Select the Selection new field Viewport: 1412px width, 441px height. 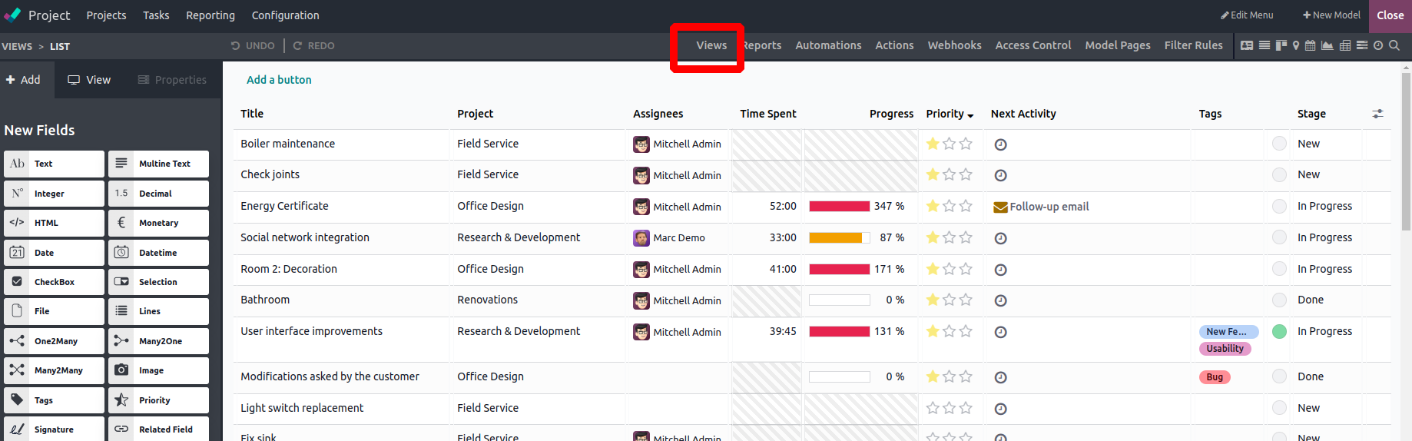coord(158,282)
